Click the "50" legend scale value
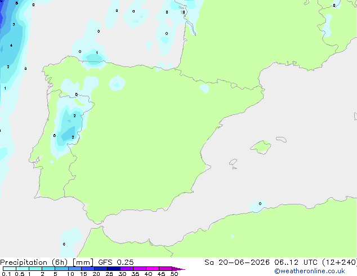This screenshot has height=276, width=357. [x=174, y=274]
